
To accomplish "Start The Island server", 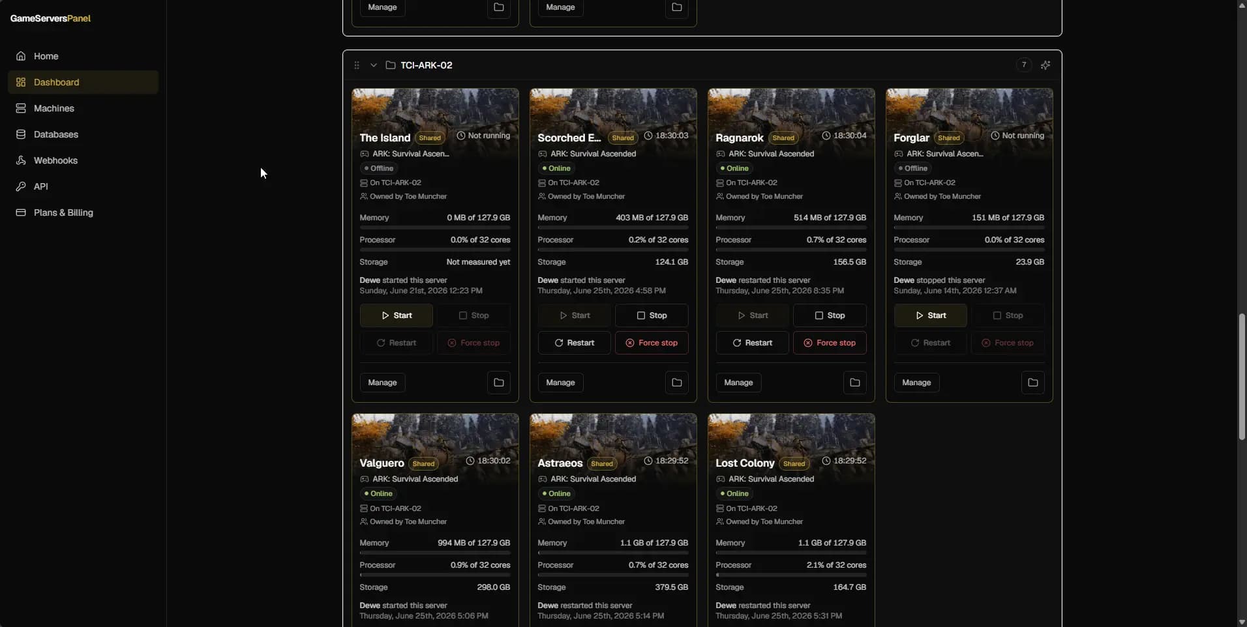I will (x=396, y=315).
